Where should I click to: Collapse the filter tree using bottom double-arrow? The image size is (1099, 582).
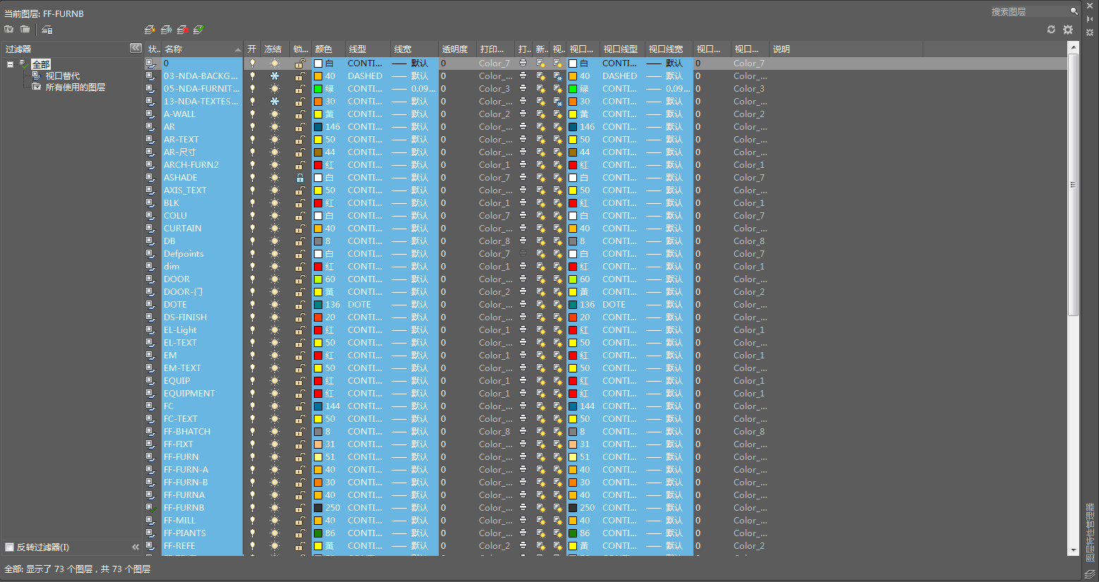[135, 547]
